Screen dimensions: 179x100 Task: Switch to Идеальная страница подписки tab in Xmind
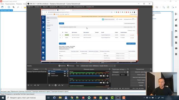[21, 91]
